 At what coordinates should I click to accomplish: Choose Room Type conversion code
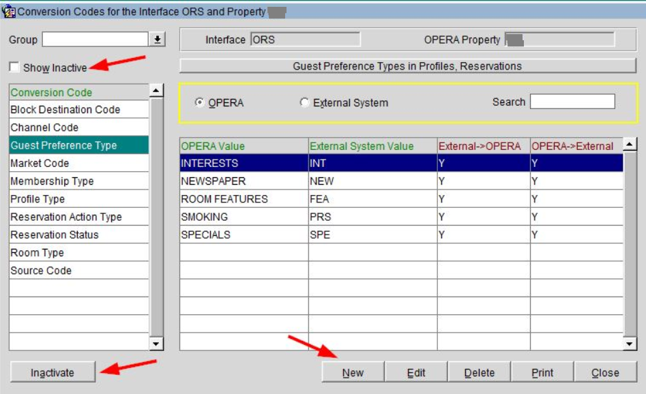coord(37,252)
